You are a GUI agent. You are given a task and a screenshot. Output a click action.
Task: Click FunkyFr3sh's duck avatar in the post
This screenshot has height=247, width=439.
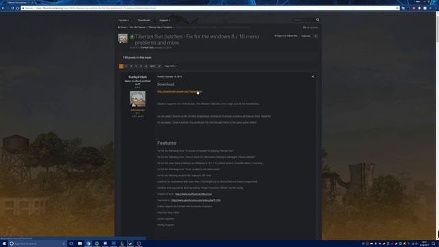point(137,99)
